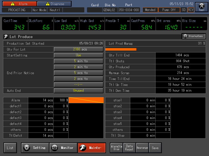Click the Rearange button
Viewport: 209px width, 156px height.
pos(142,148)
